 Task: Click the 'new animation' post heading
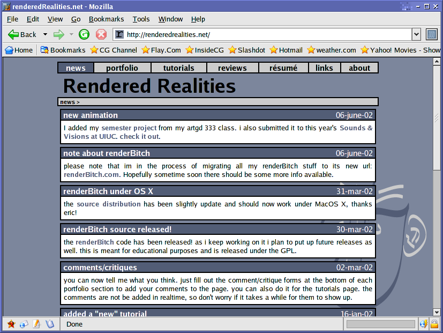coord(91,115)
